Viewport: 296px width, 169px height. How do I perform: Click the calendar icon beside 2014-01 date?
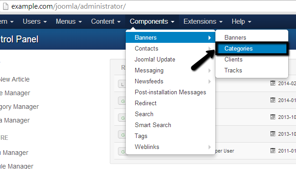tap(273, 100)
